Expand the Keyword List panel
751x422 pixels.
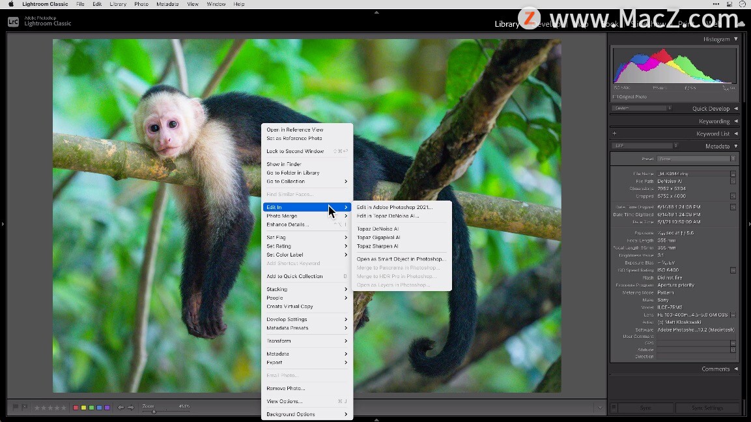click(x=736, y=134)
